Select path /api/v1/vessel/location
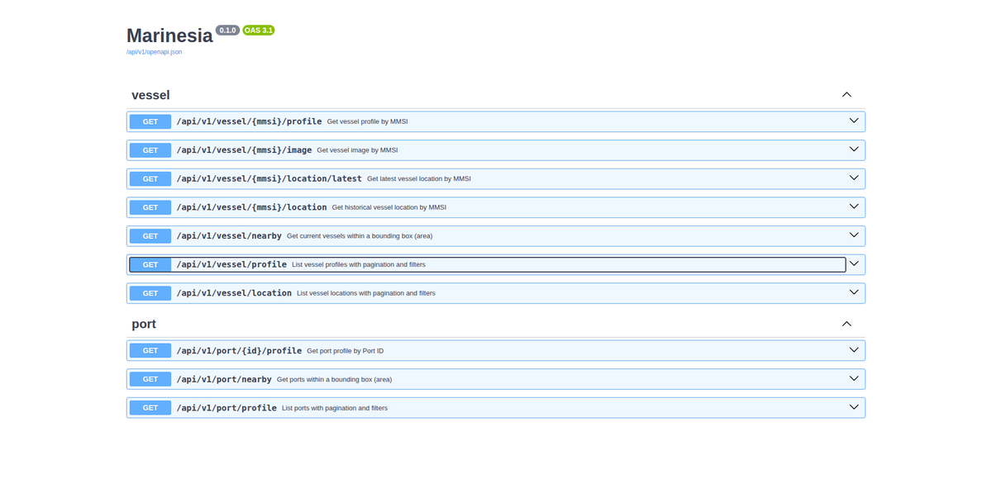The width and height of the screenshot is (992, 493). (x=234, y=293)
